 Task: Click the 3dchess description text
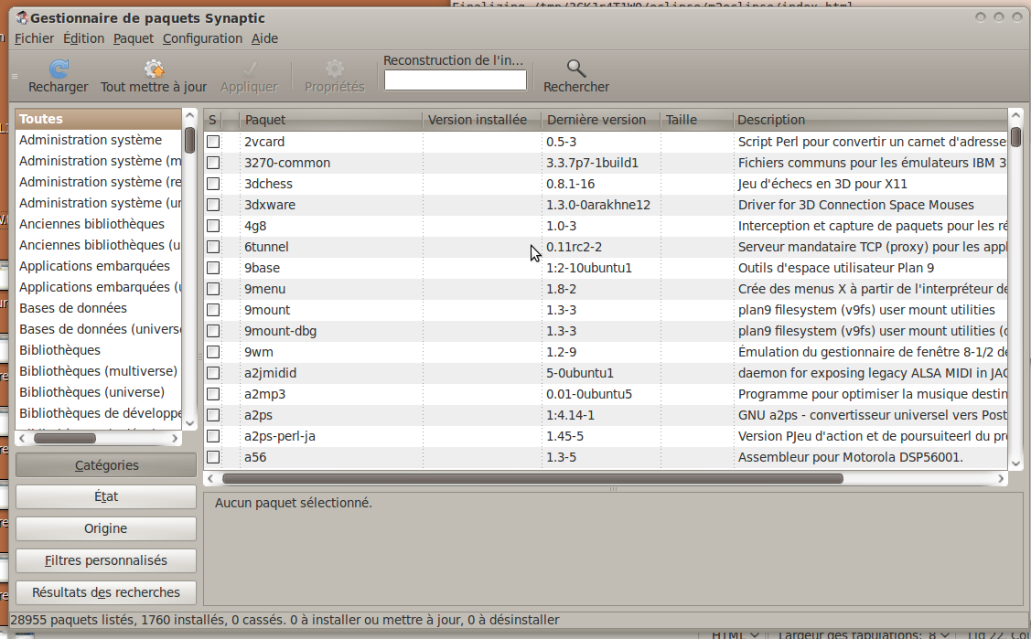click(x=822, y=184)
